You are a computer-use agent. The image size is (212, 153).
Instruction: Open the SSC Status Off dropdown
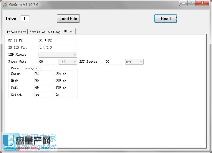(x=134, y=62)
